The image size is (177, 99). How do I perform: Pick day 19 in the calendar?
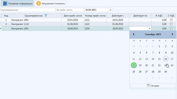[140, 65]
